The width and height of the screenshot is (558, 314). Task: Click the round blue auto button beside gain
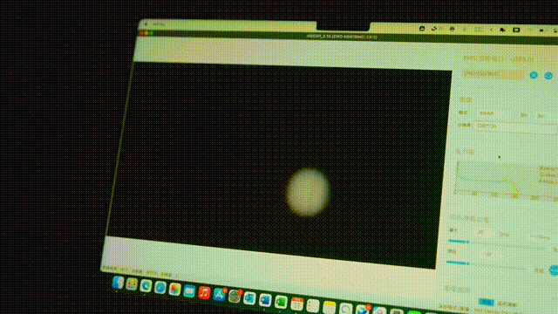[554, 270]
